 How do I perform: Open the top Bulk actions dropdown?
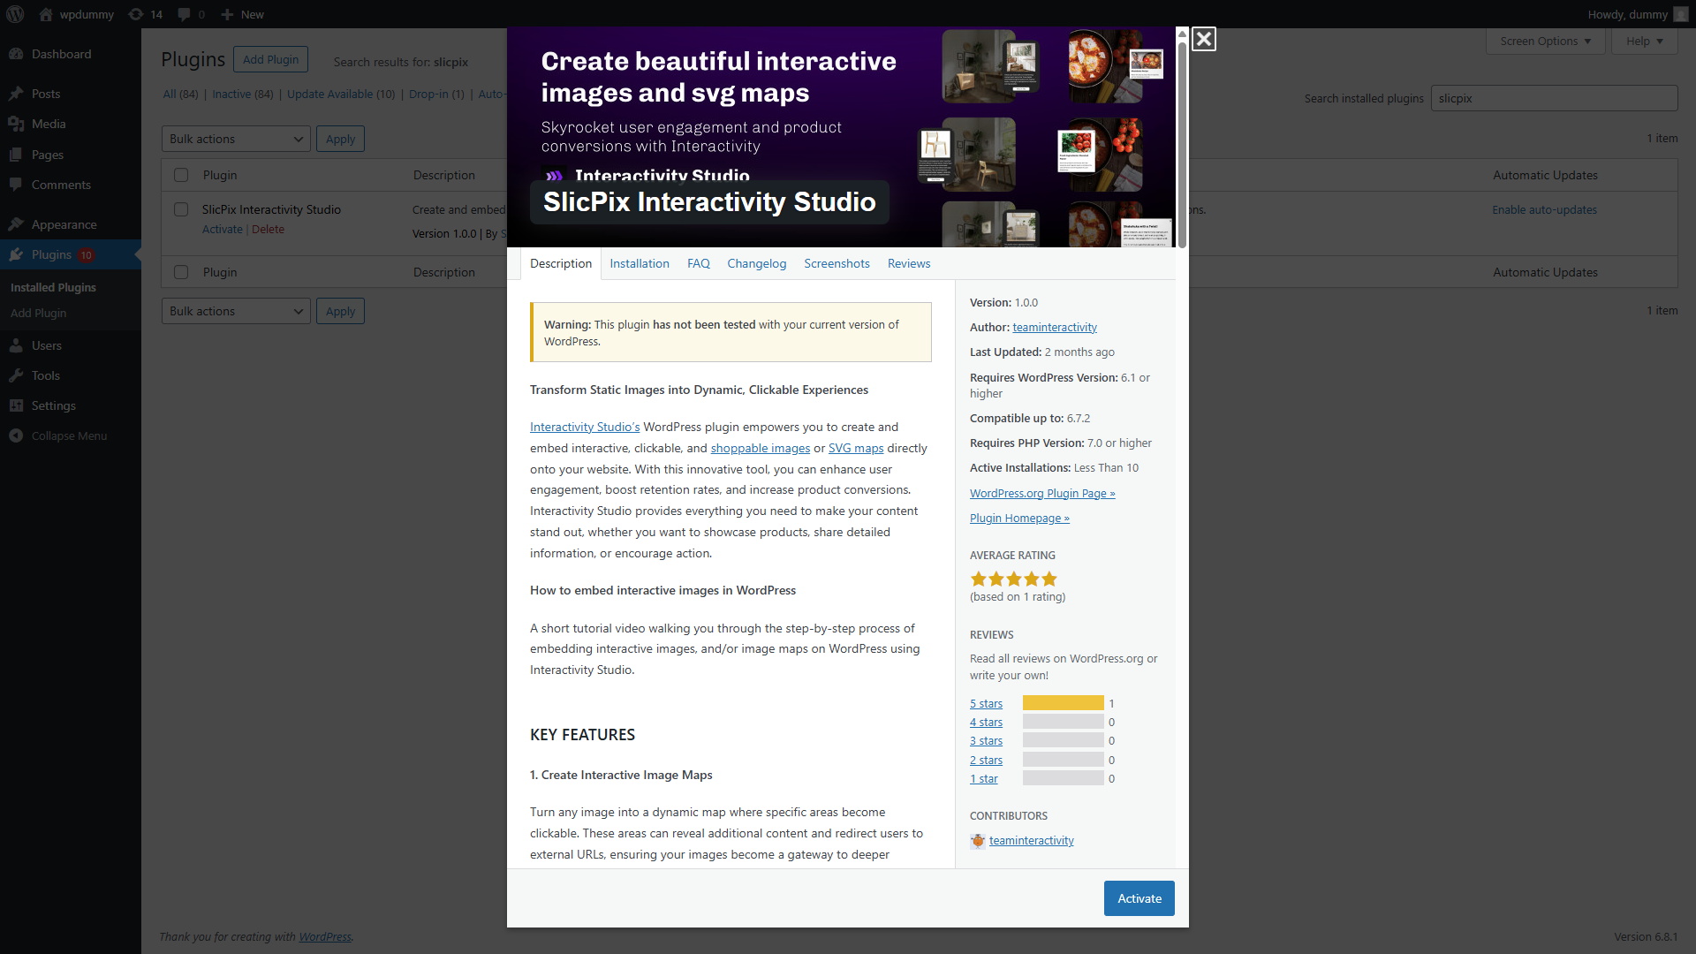click(x=236, y=139)
